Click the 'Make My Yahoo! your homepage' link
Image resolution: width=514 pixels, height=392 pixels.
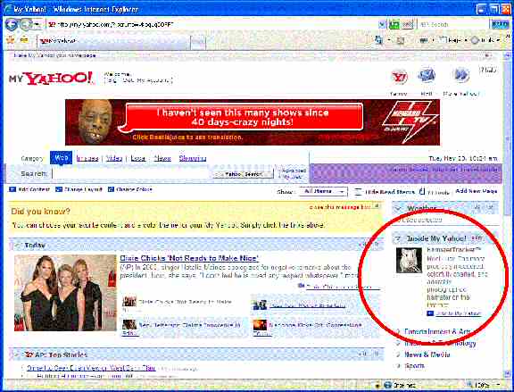pyautogui.click(x=54, y=55)
